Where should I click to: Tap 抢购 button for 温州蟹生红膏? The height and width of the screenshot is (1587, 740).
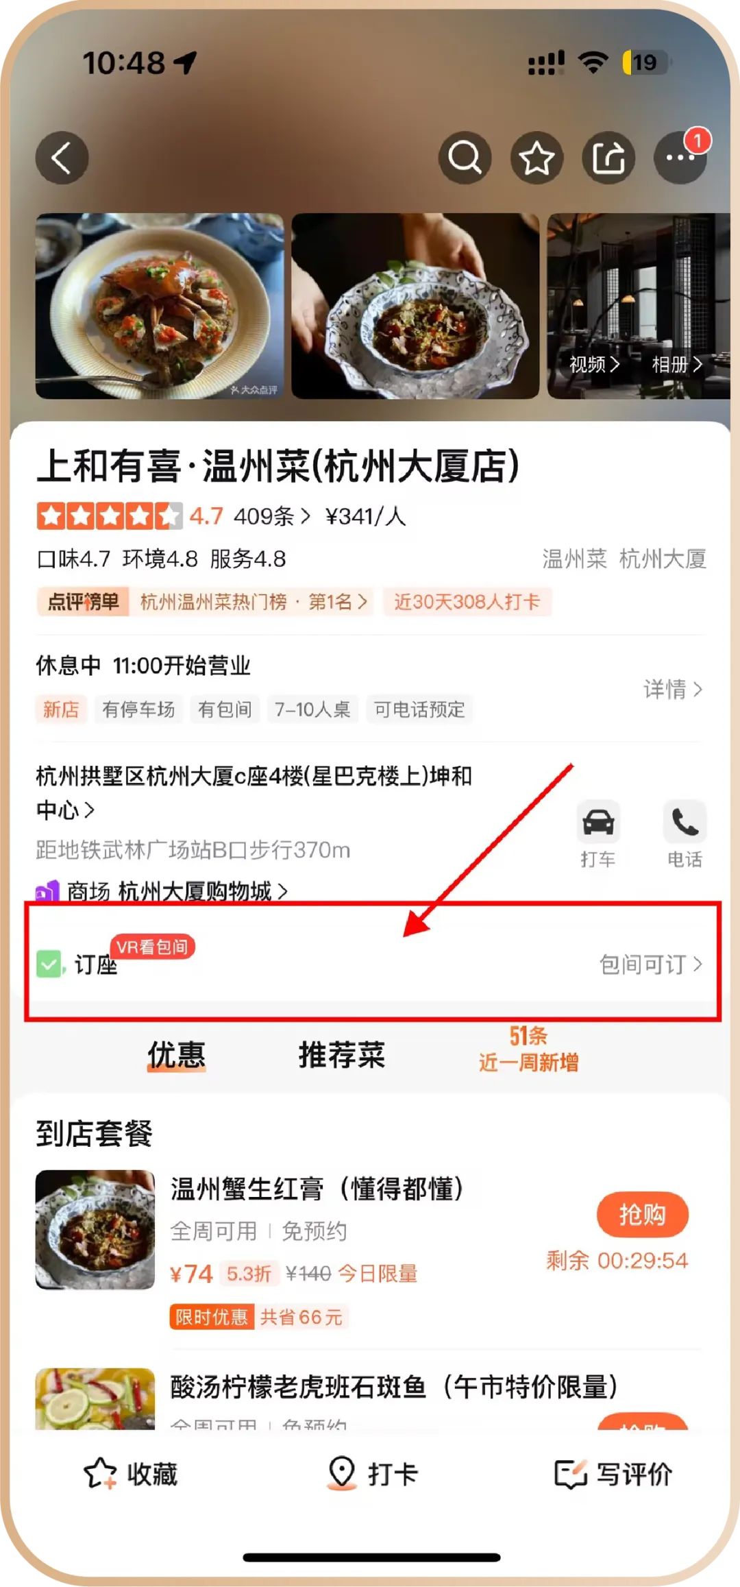[643, 1215]
